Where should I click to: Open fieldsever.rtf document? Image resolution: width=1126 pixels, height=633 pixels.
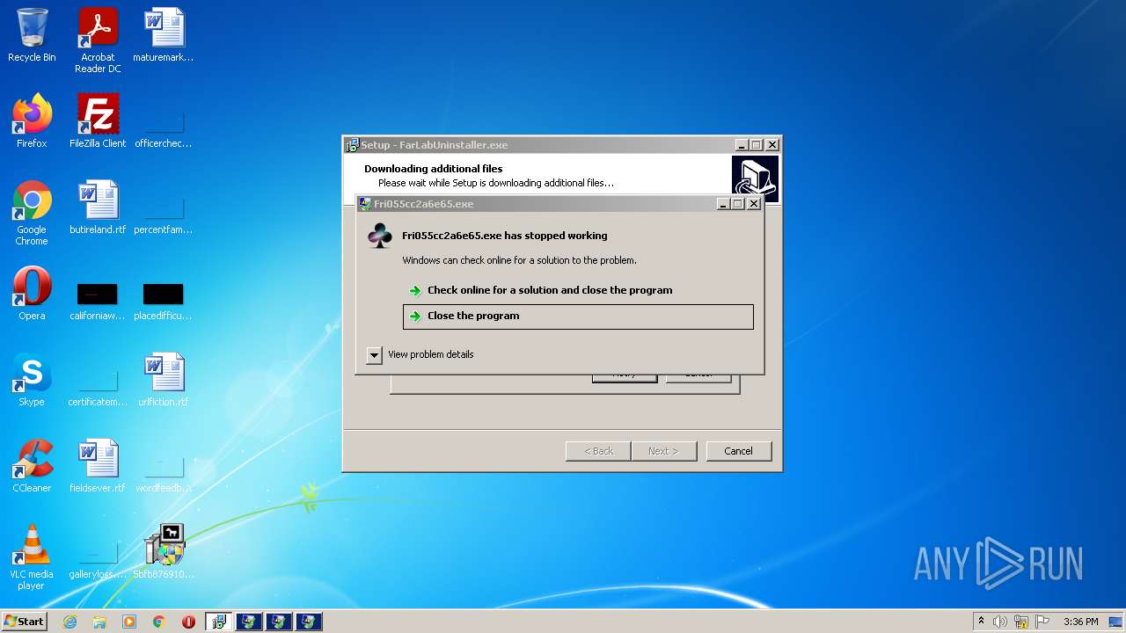pos(98,466)
